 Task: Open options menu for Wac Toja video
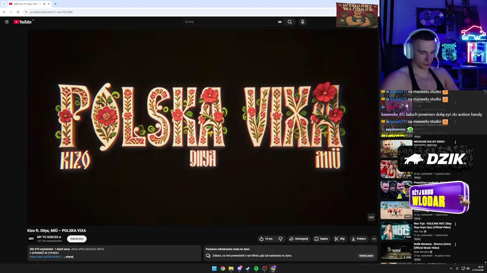click(455, 224)
